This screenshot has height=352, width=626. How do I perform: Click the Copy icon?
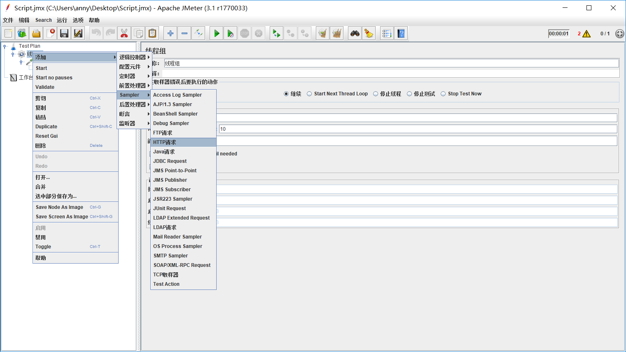click(138, 33)
